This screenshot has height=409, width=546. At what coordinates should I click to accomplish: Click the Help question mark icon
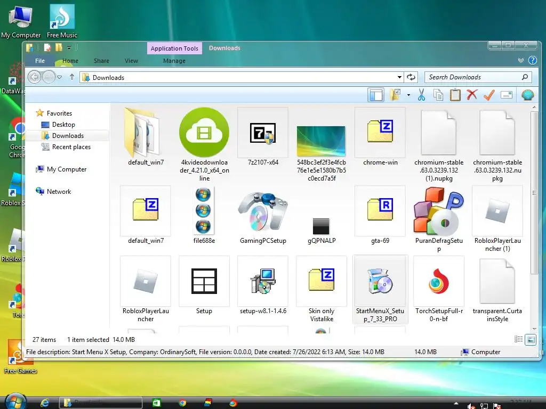tap(533, 60)
